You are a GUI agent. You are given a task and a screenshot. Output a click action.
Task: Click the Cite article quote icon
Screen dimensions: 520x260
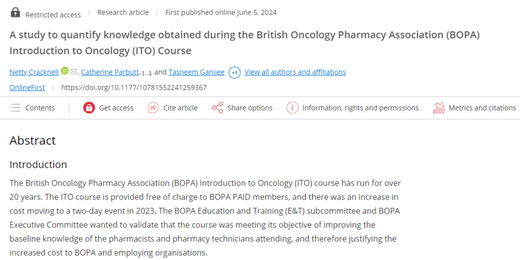[x=153, y=108]
